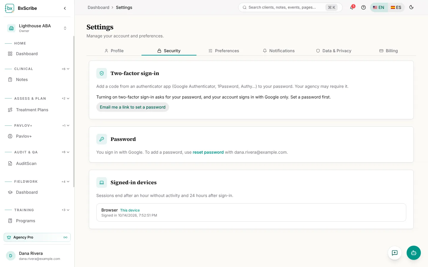Open AuditScan in the sidebar
Image resolution: width=428 pixels, height=267 pixels.
pyautogui.click(x=37, y=163)
